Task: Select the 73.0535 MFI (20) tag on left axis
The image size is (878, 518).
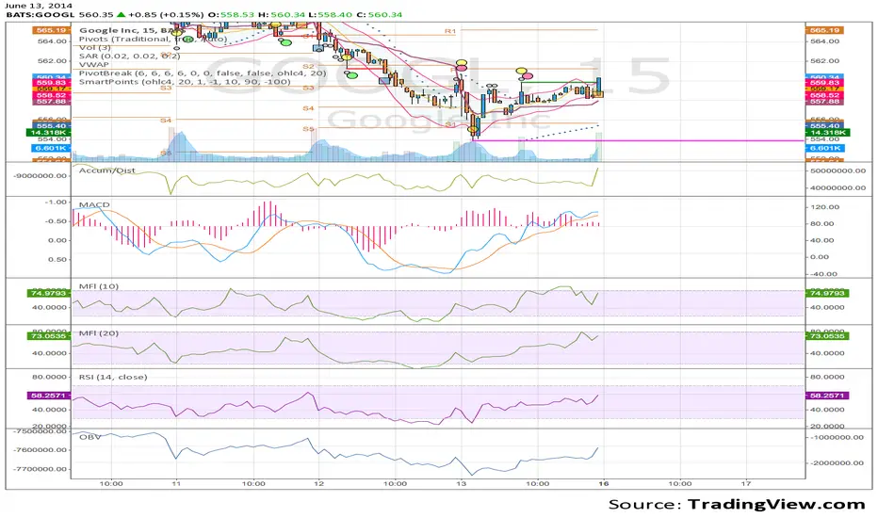Action: point(49,336)
